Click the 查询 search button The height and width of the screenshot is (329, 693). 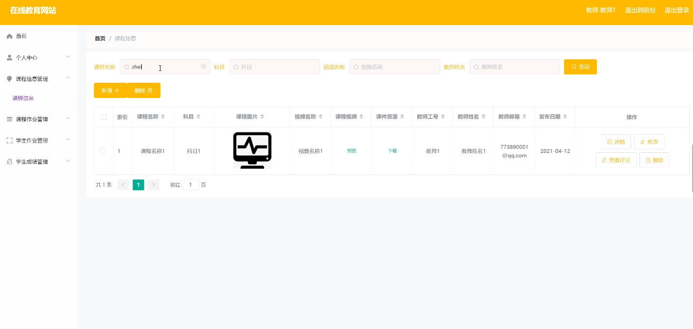tap(580, 67)
